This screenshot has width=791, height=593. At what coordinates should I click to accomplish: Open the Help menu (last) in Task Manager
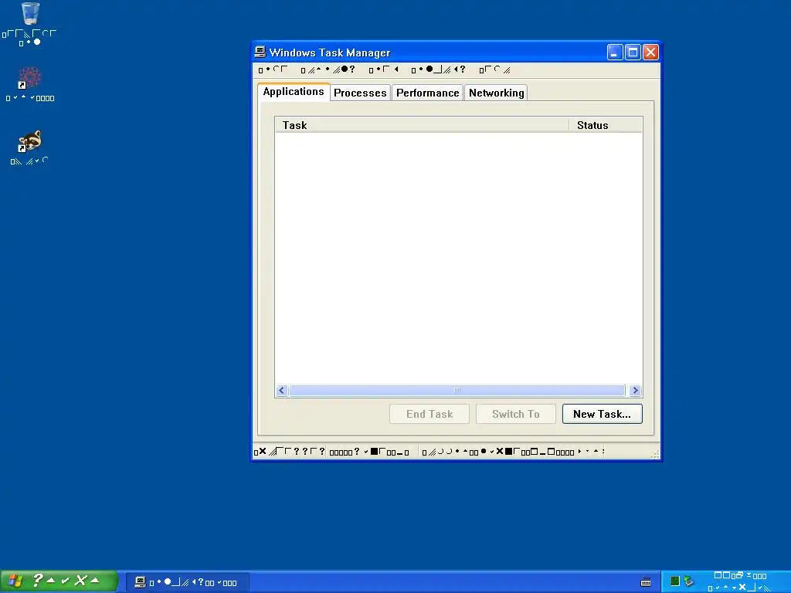(x=495, y=69)
